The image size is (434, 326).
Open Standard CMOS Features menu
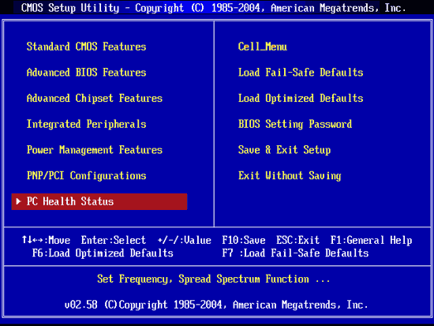click(86, 47)
